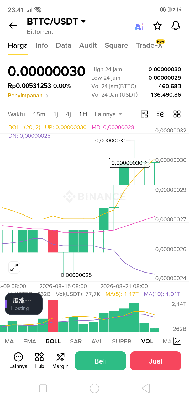
Task: Tap the MA(10): 1,01T volume label
Action: coord(162,294)
